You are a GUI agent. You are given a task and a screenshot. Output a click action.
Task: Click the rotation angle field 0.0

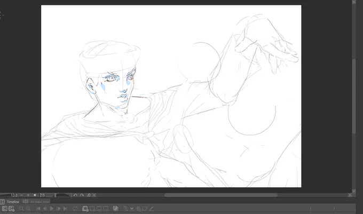(x=42, y=195)
